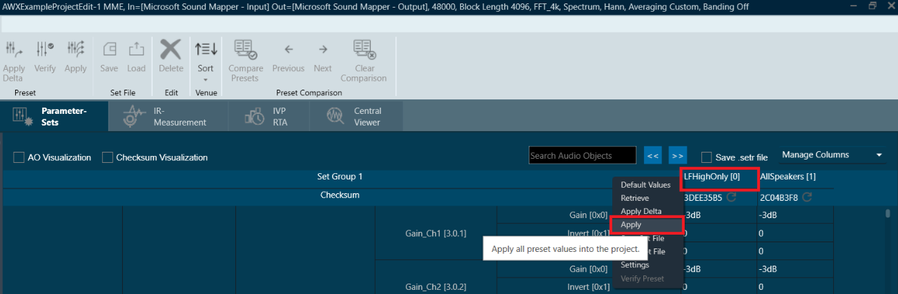Open the IVP RTA tab

point(268,116)
